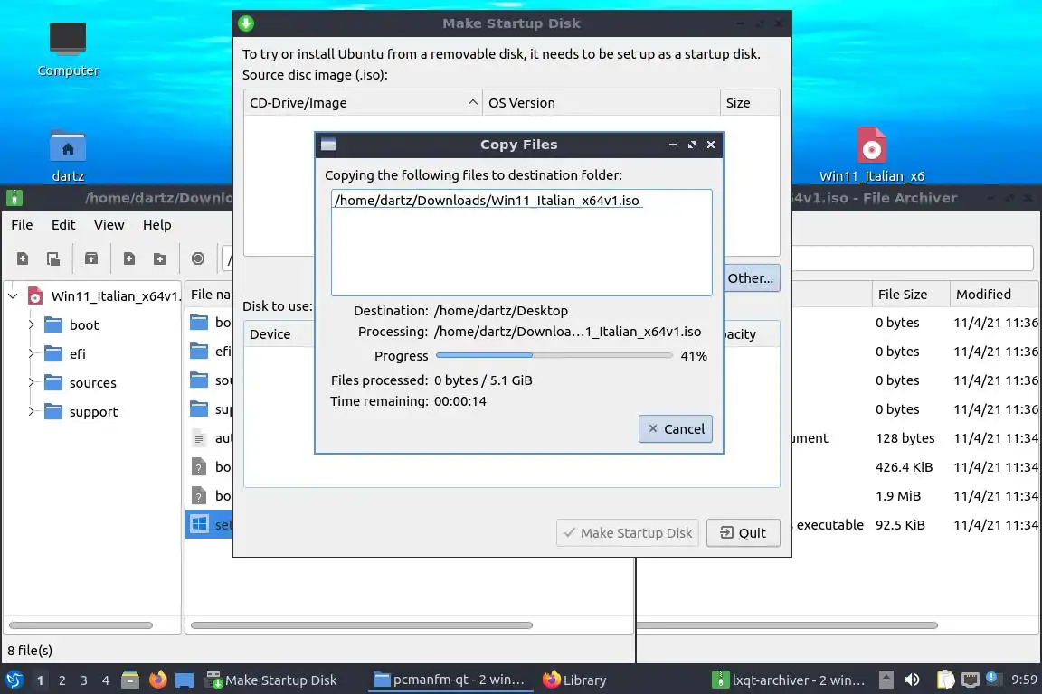
Task: Click the circular stop icon in File Archiver toolbar
Action: [198, 258]
